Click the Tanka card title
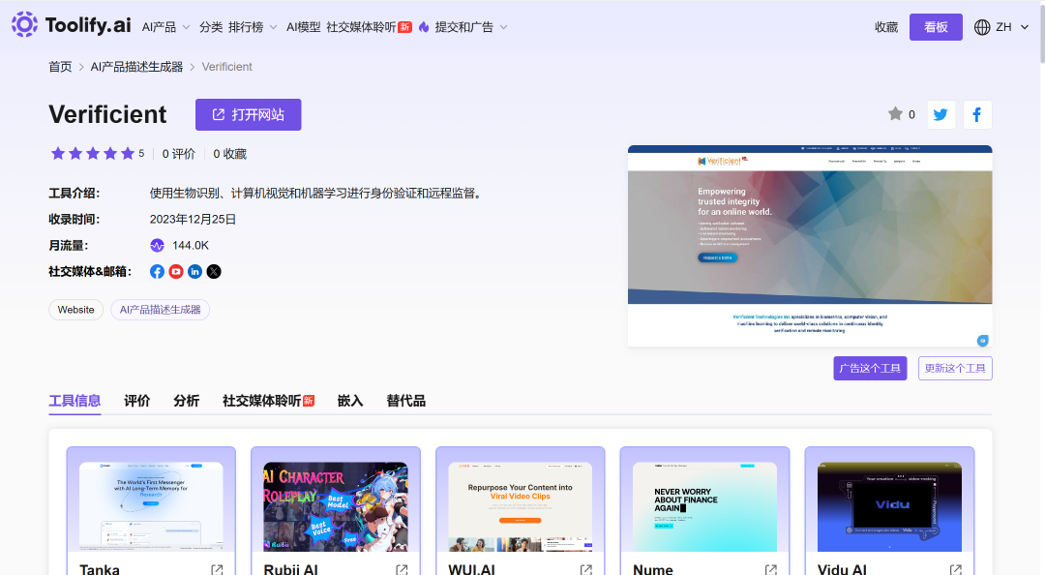The image size is (1045, 575). 100,569
